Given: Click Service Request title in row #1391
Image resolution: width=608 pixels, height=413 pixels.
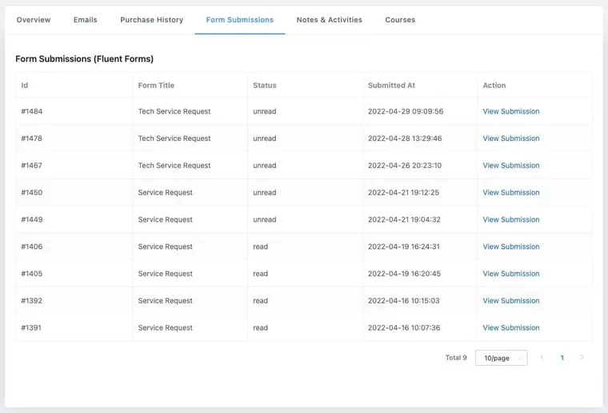Looking at the screenshot, I should pyautogui.click(x=165, y=327).
